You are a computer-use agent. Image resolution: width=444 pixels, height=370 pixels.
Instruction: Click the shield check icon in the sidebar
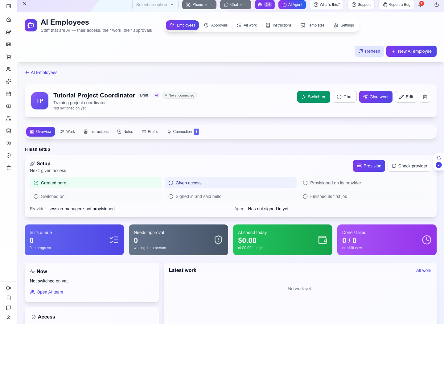(9, 155)
